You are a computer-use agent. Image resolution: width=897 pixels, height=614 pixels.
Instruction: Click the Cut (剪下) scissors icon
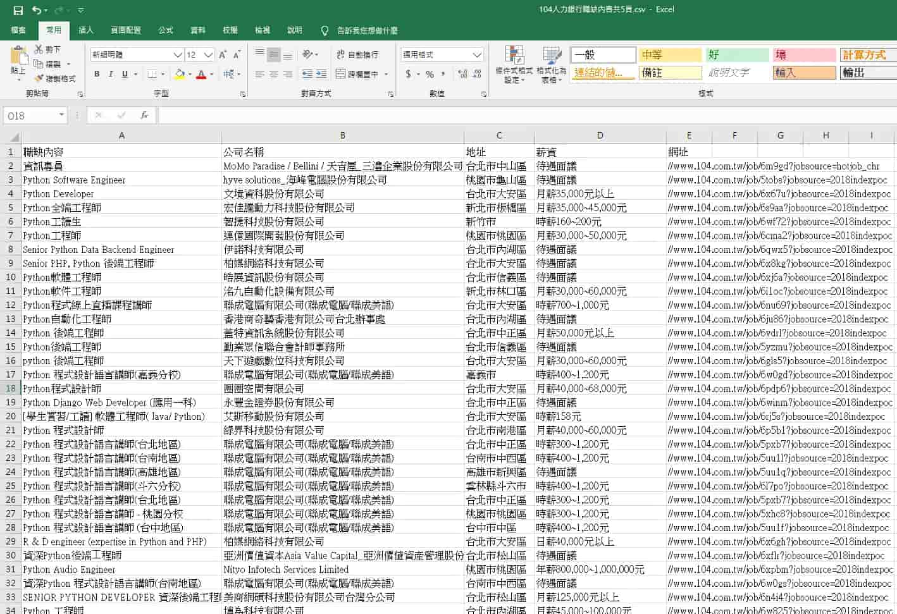click(39, 49)
